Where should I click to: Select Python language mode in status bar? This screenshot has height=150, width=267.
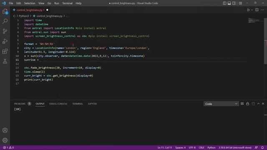click(x=212, y=147)
